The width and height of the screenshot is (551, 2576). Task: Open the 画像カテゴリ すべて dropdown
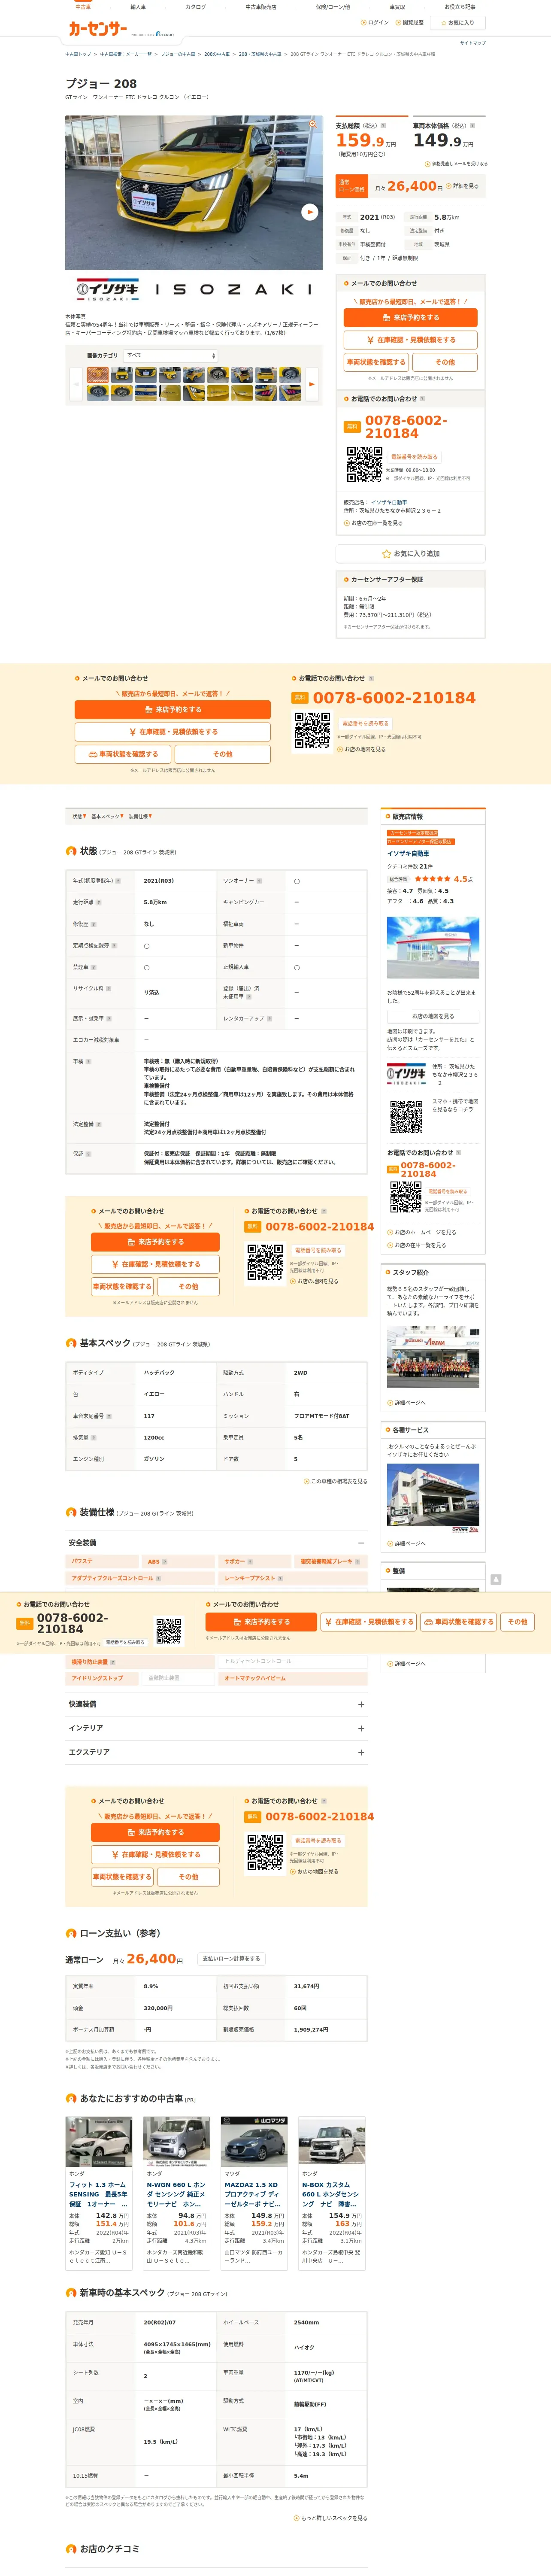click(171, 355)
